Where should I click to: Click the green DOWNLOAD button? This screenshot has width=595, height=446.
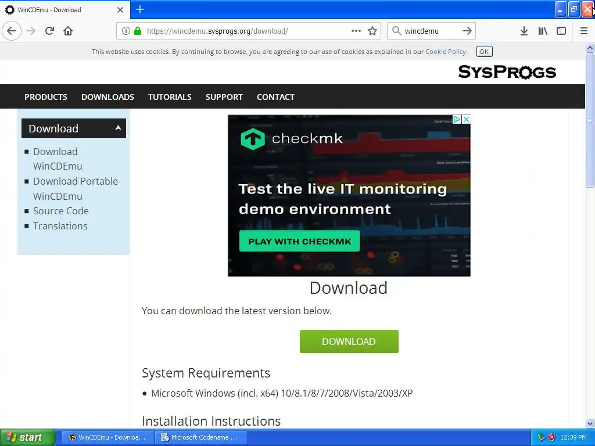349,341
